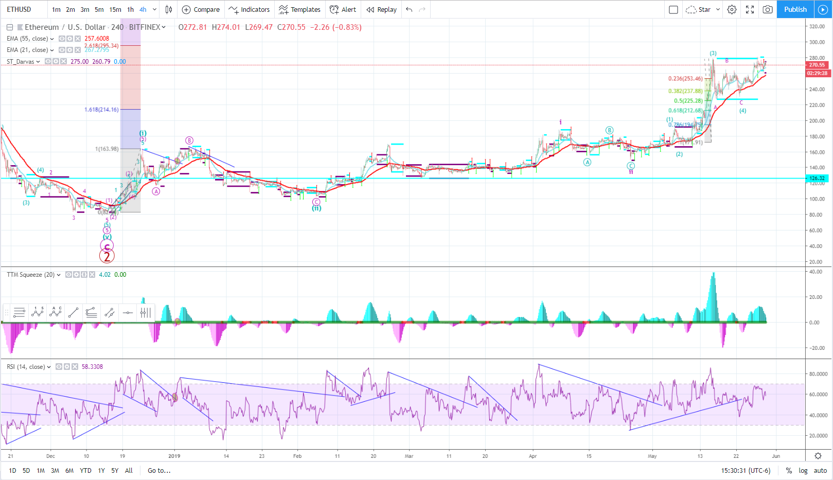Select the Elliott impulse wave 1-5 tool
The width and height of the screenshot is (833, 480).
point(38,312)
